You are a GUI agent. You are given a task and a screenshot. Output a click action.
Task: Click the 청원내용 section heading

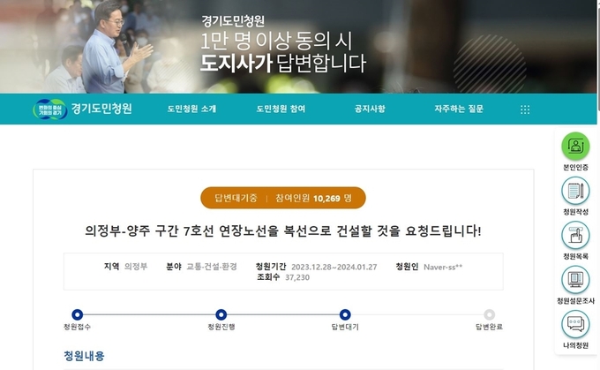coord(84,356)
